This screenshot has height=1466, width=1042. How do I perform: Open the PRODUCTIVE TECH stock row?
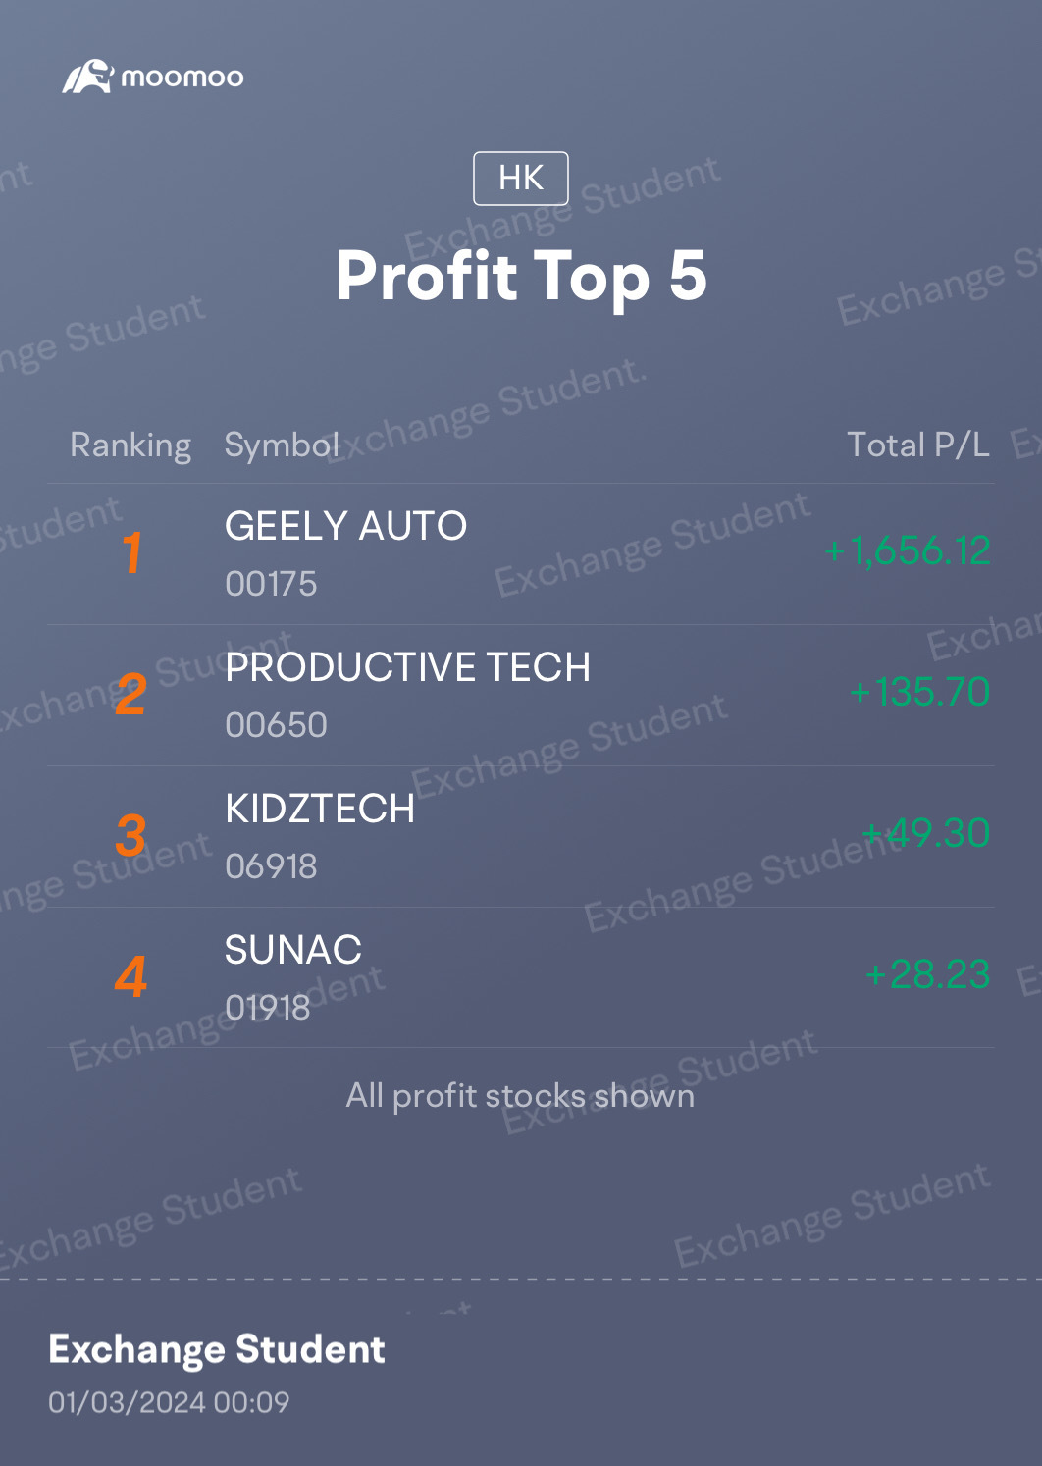point(521,695)
